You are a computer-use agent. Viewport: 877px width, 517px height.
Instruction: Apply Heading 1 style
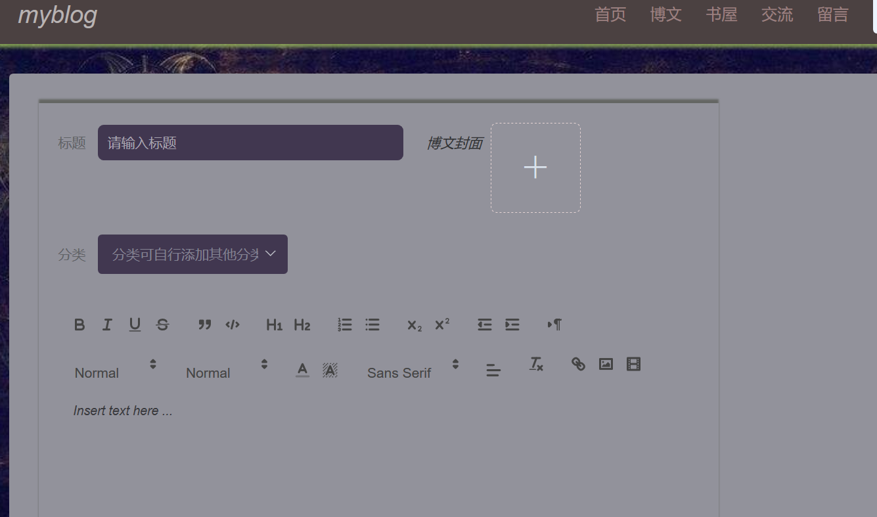[274, 324]
